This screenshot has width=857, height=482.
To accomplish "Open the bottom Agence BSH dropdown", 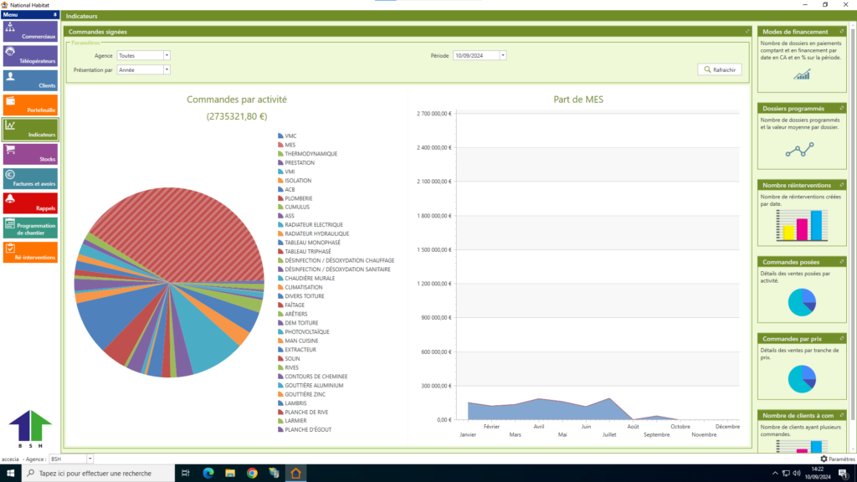I will coord(90,459).
